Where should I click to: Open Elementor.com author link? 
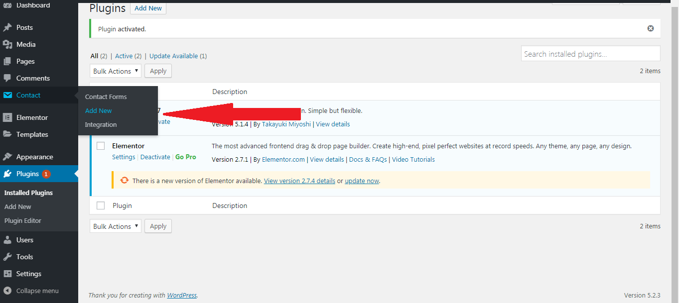point(283,160)
